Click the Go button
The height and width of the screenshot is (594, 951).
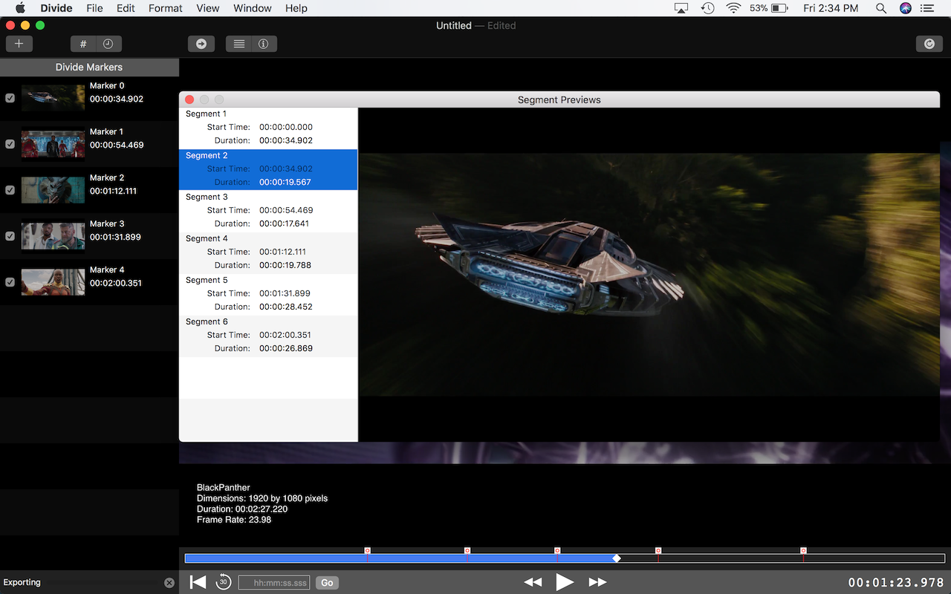327,583
